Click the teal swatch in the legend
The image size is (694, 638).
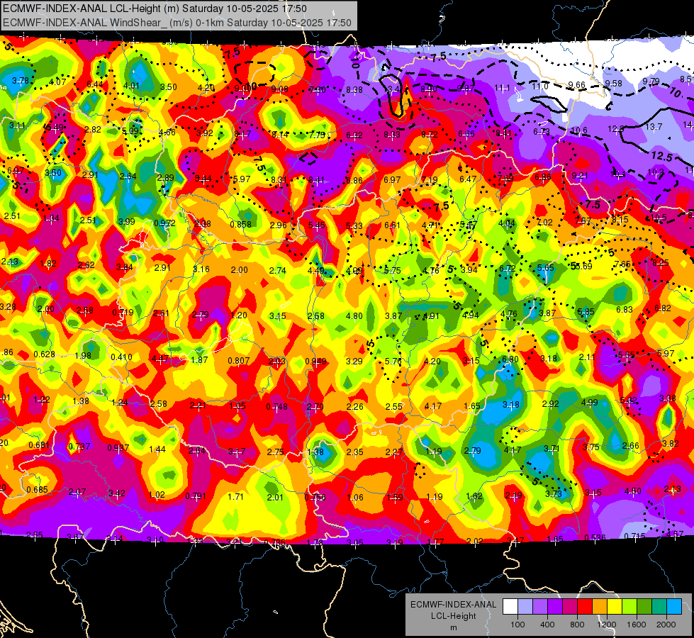point(659,607)
